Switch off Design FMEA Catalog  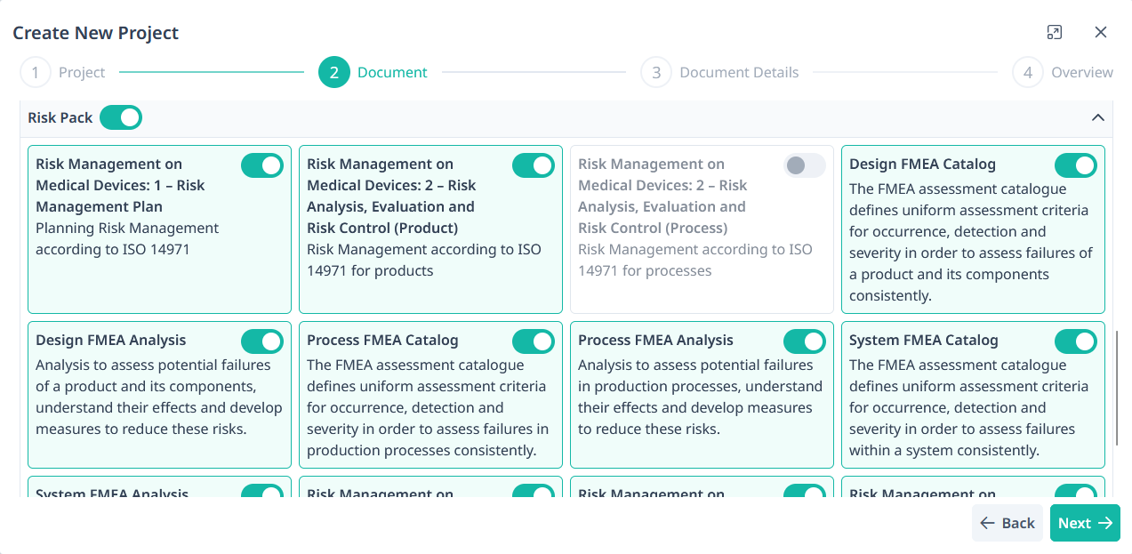(1076, 165)
